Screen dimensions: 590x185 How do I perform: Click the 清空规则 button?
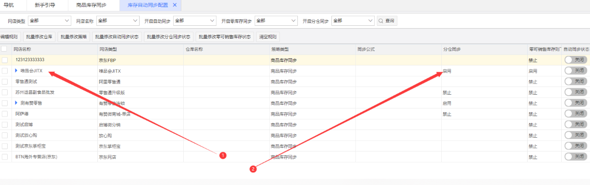point(267,37)
